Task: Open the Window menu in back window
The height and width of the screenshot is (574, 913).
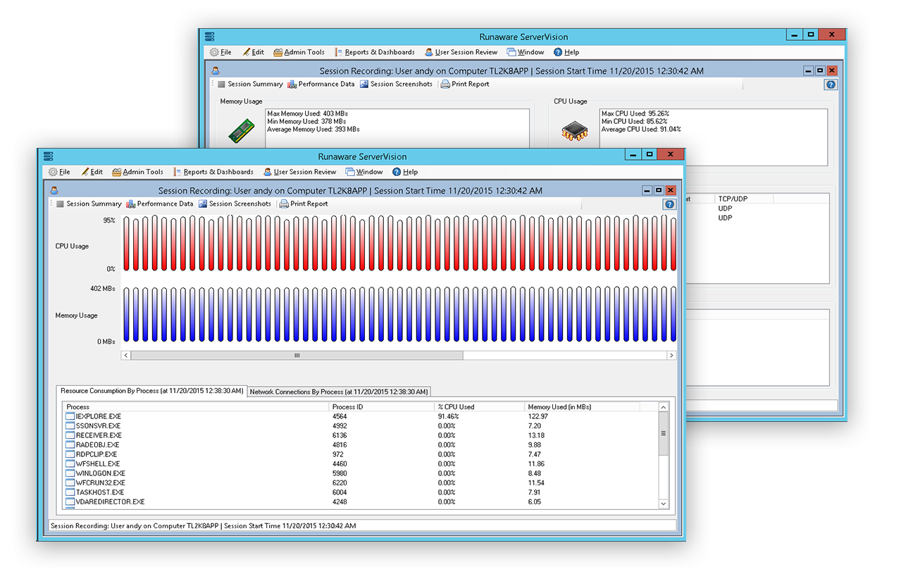Action: tap(530, 52)
